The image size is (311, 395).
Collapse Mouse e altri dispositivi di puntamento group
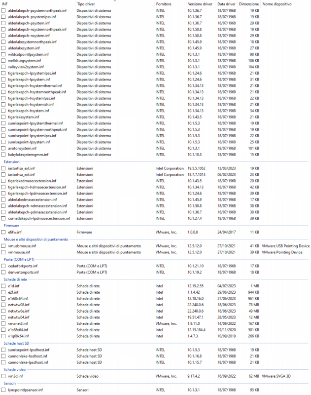click(36, 239)
